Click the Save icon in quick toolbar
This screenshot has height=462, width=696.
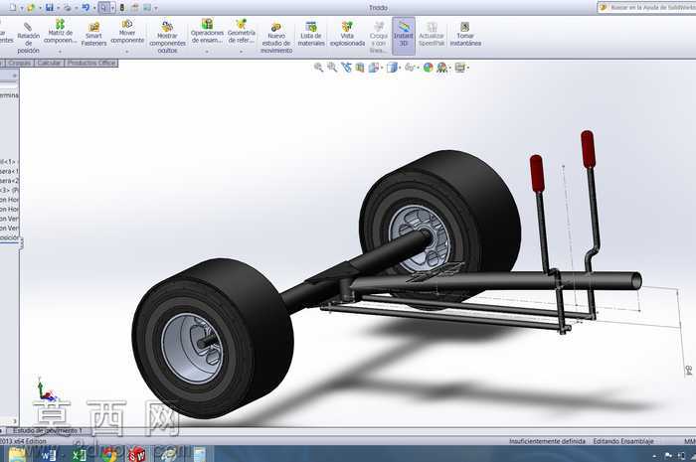50,8
